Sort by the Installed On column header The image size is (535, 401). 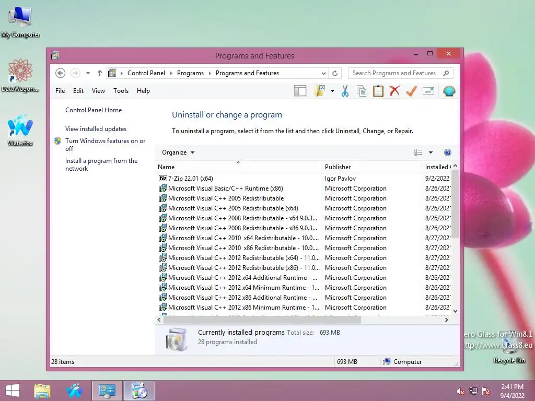pos(437,167)
